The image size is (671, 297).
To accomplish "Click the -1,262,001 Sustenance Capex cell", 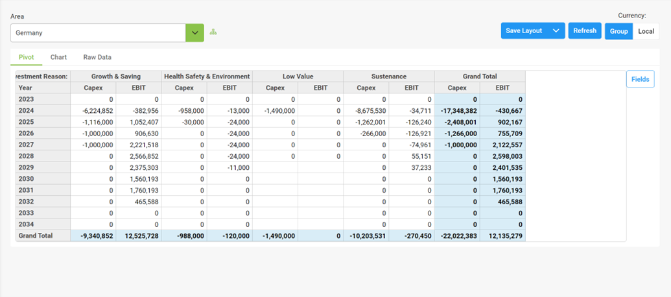I will click(x=366, y=122).
